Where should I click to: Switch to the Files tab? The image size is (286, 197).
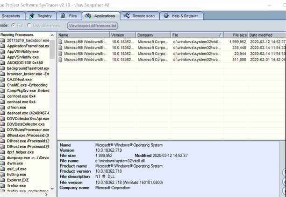point(69,16)
